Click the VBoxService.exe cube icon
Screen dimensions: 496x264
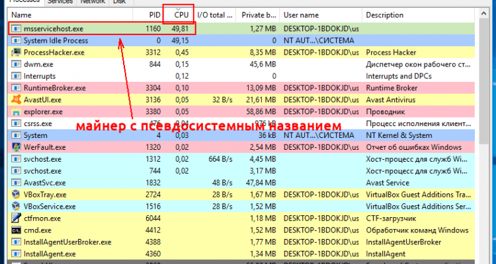pyautogui.click(x=16, y=206)
